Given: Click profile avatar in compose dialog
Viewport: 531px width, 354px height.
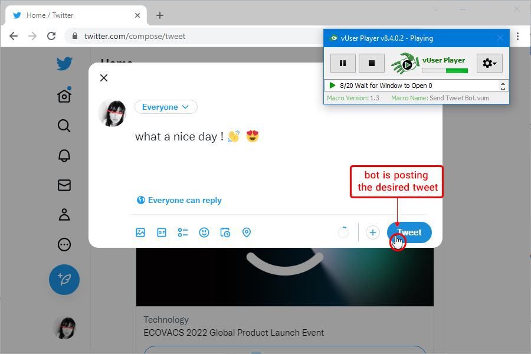Looking at the screenshot, I should tap(113, 113).
